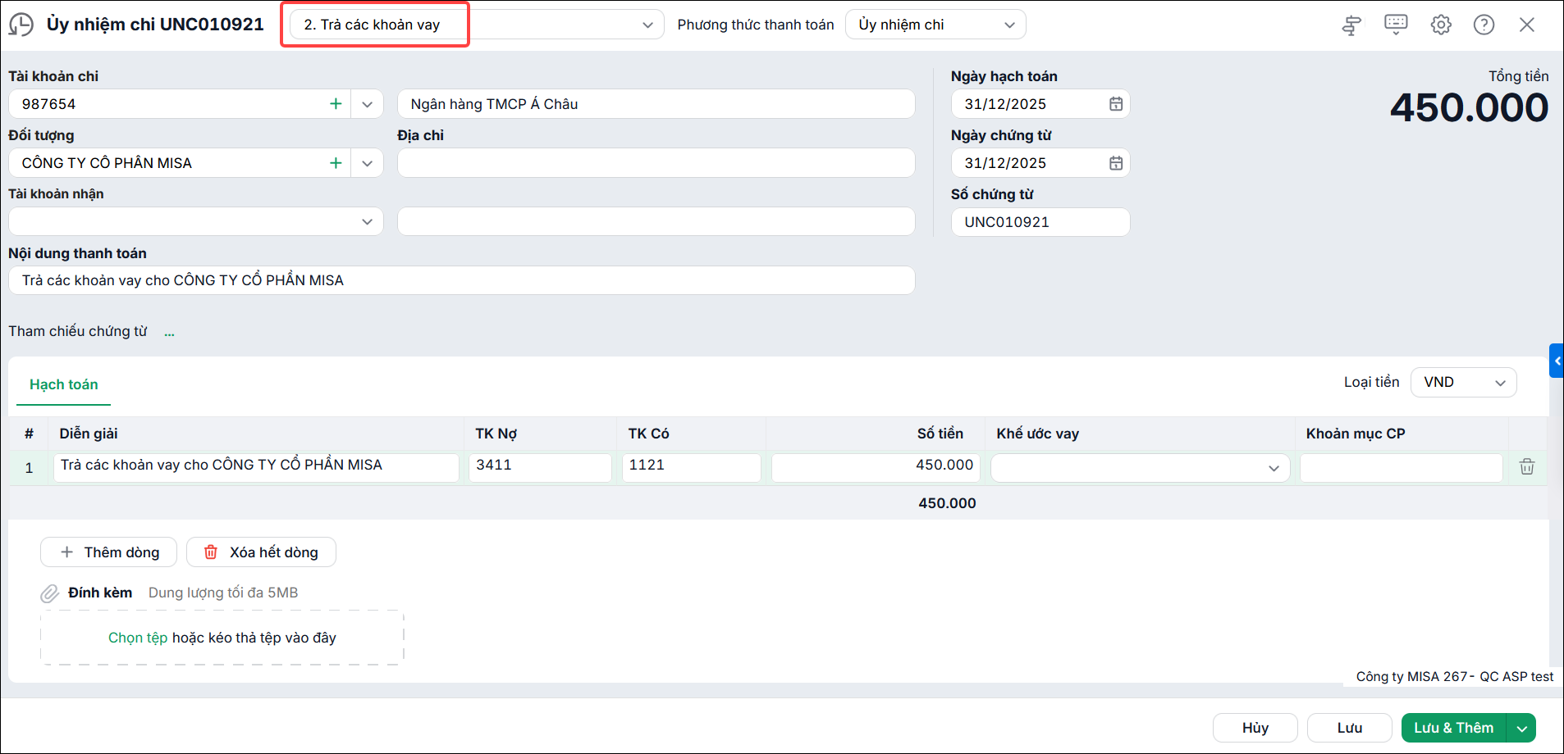This screenshot has width=1564, height=754.
Task: Click the TK Có cell 1121
Action: click(x=692, y=467)
